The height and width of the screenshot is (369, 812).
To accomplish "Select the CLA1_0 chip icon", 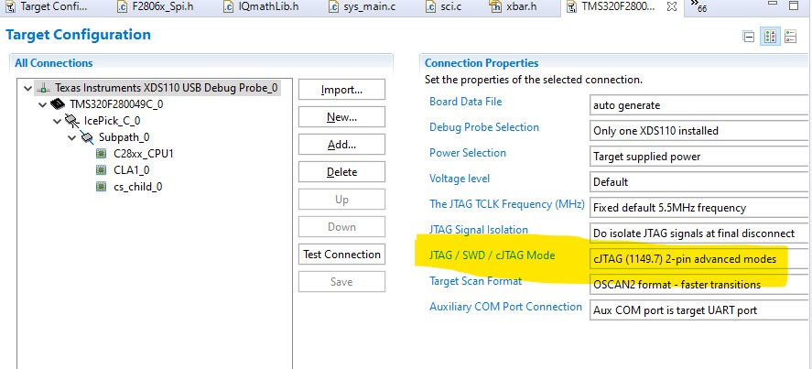I will point(102,169).
